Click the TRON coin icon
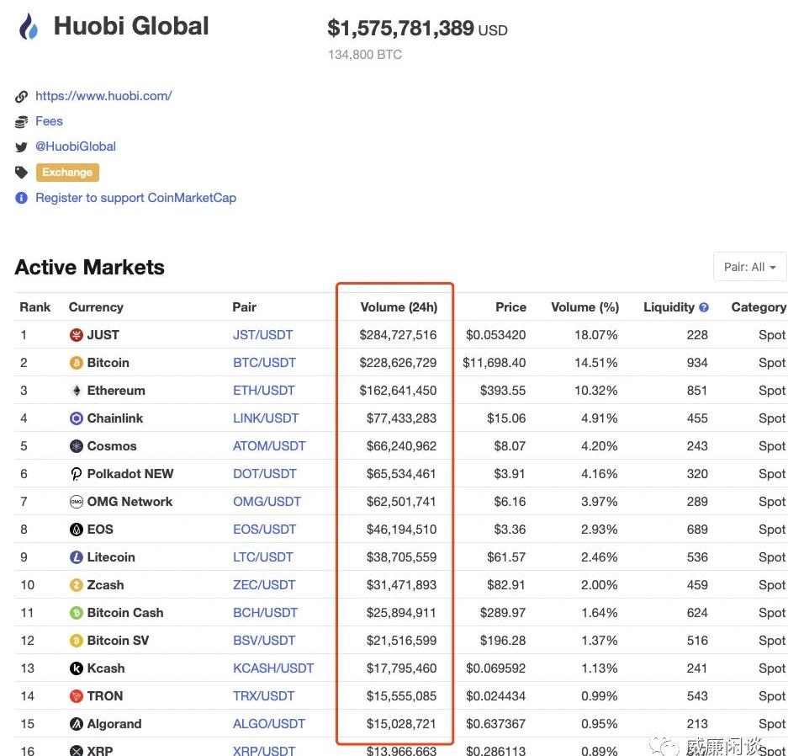The width and height of the screenshot is (788, 756). (x=77, y=696)
